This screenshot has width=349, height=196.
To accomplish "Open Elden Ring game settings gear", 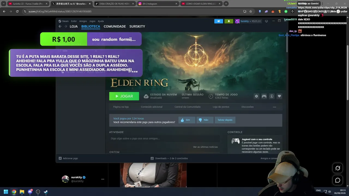I will tap(256, 96).
